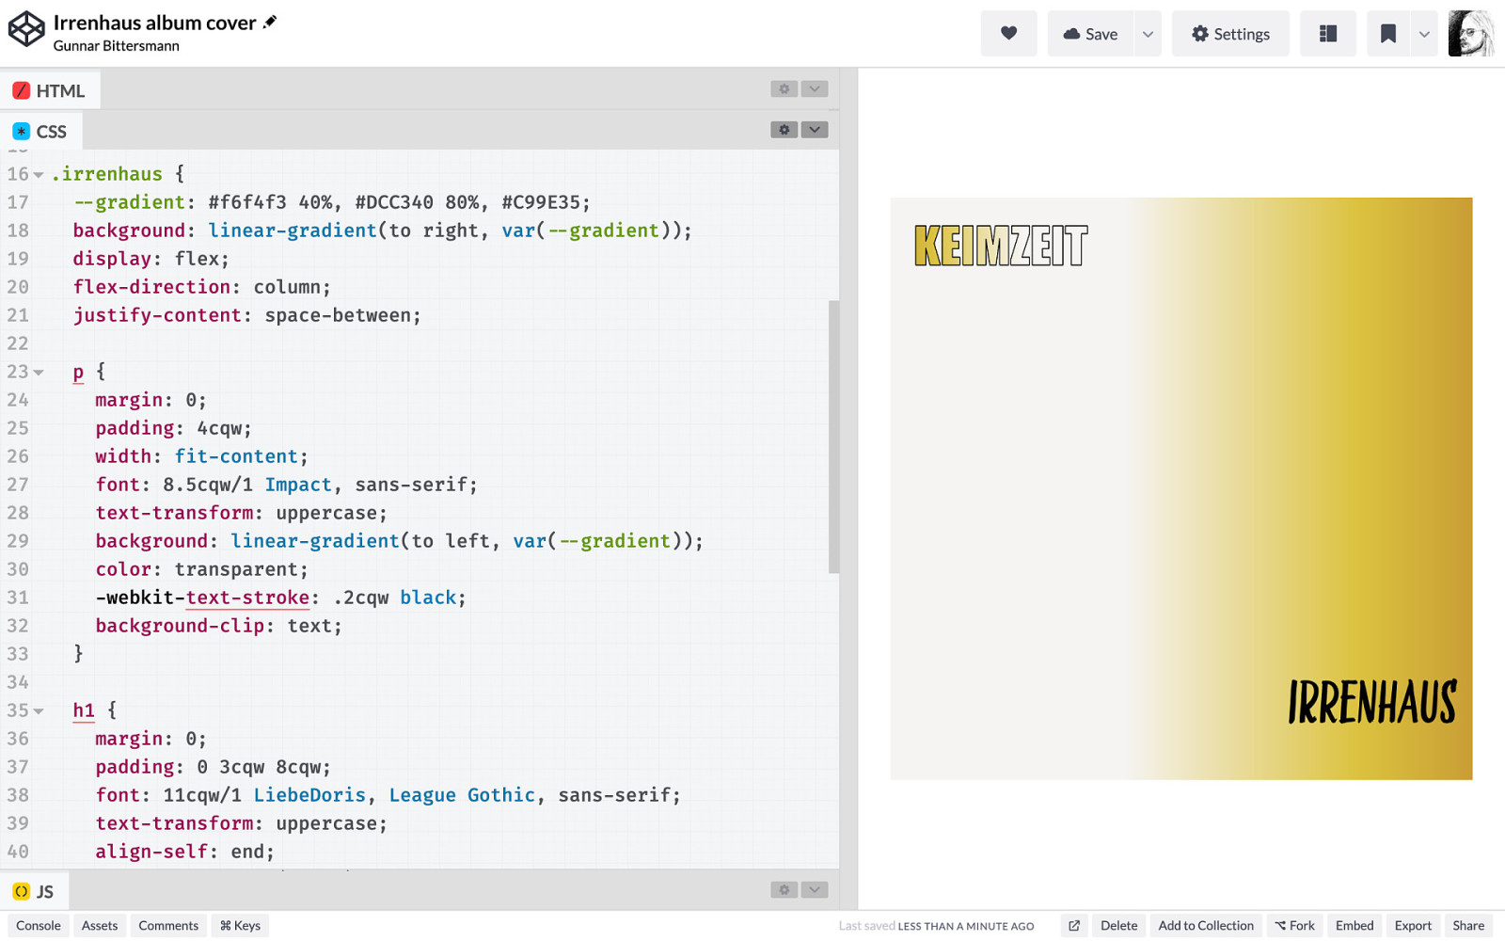Expand the CSS editor options chevron

[815, 130]
